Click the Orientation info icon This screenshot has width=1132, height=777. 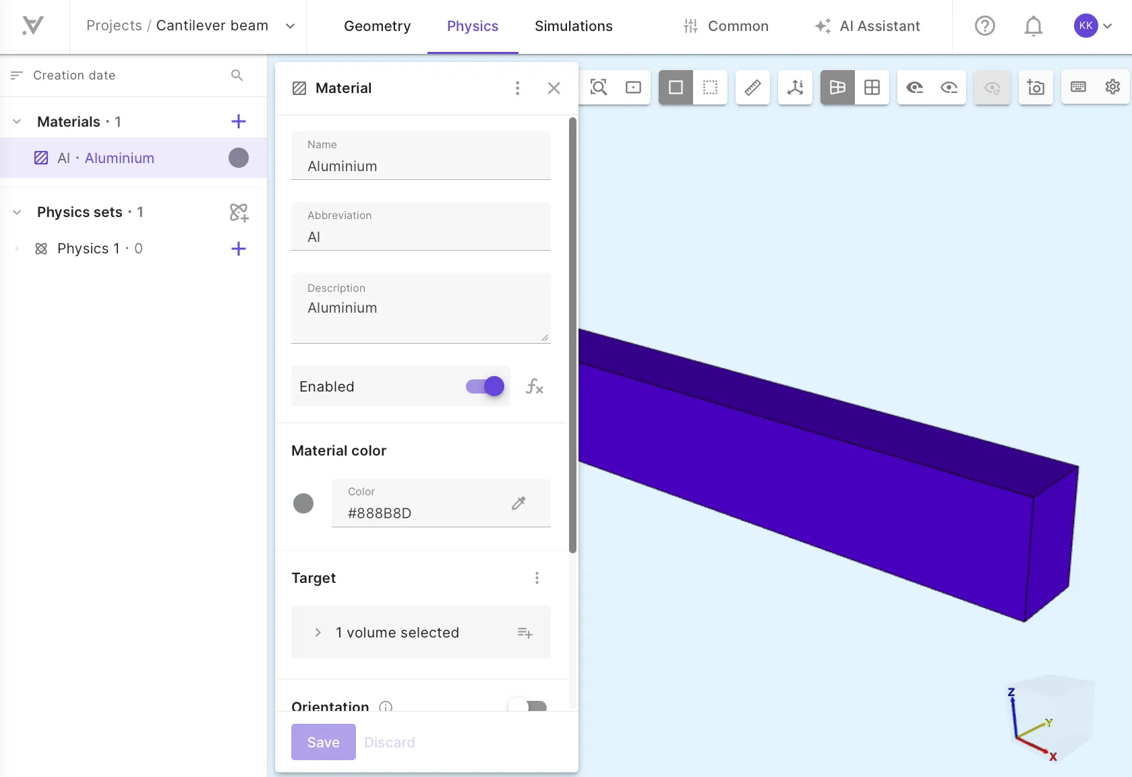click(386, 707)
